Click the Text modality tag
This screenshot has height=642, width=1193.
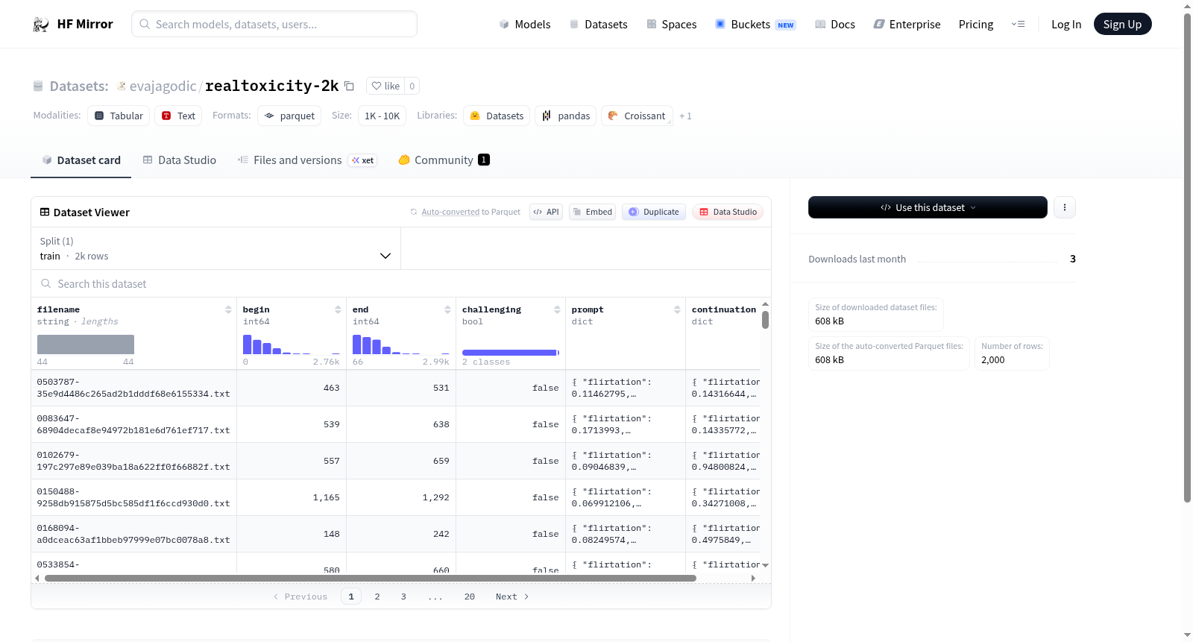[x=178, y=116]
